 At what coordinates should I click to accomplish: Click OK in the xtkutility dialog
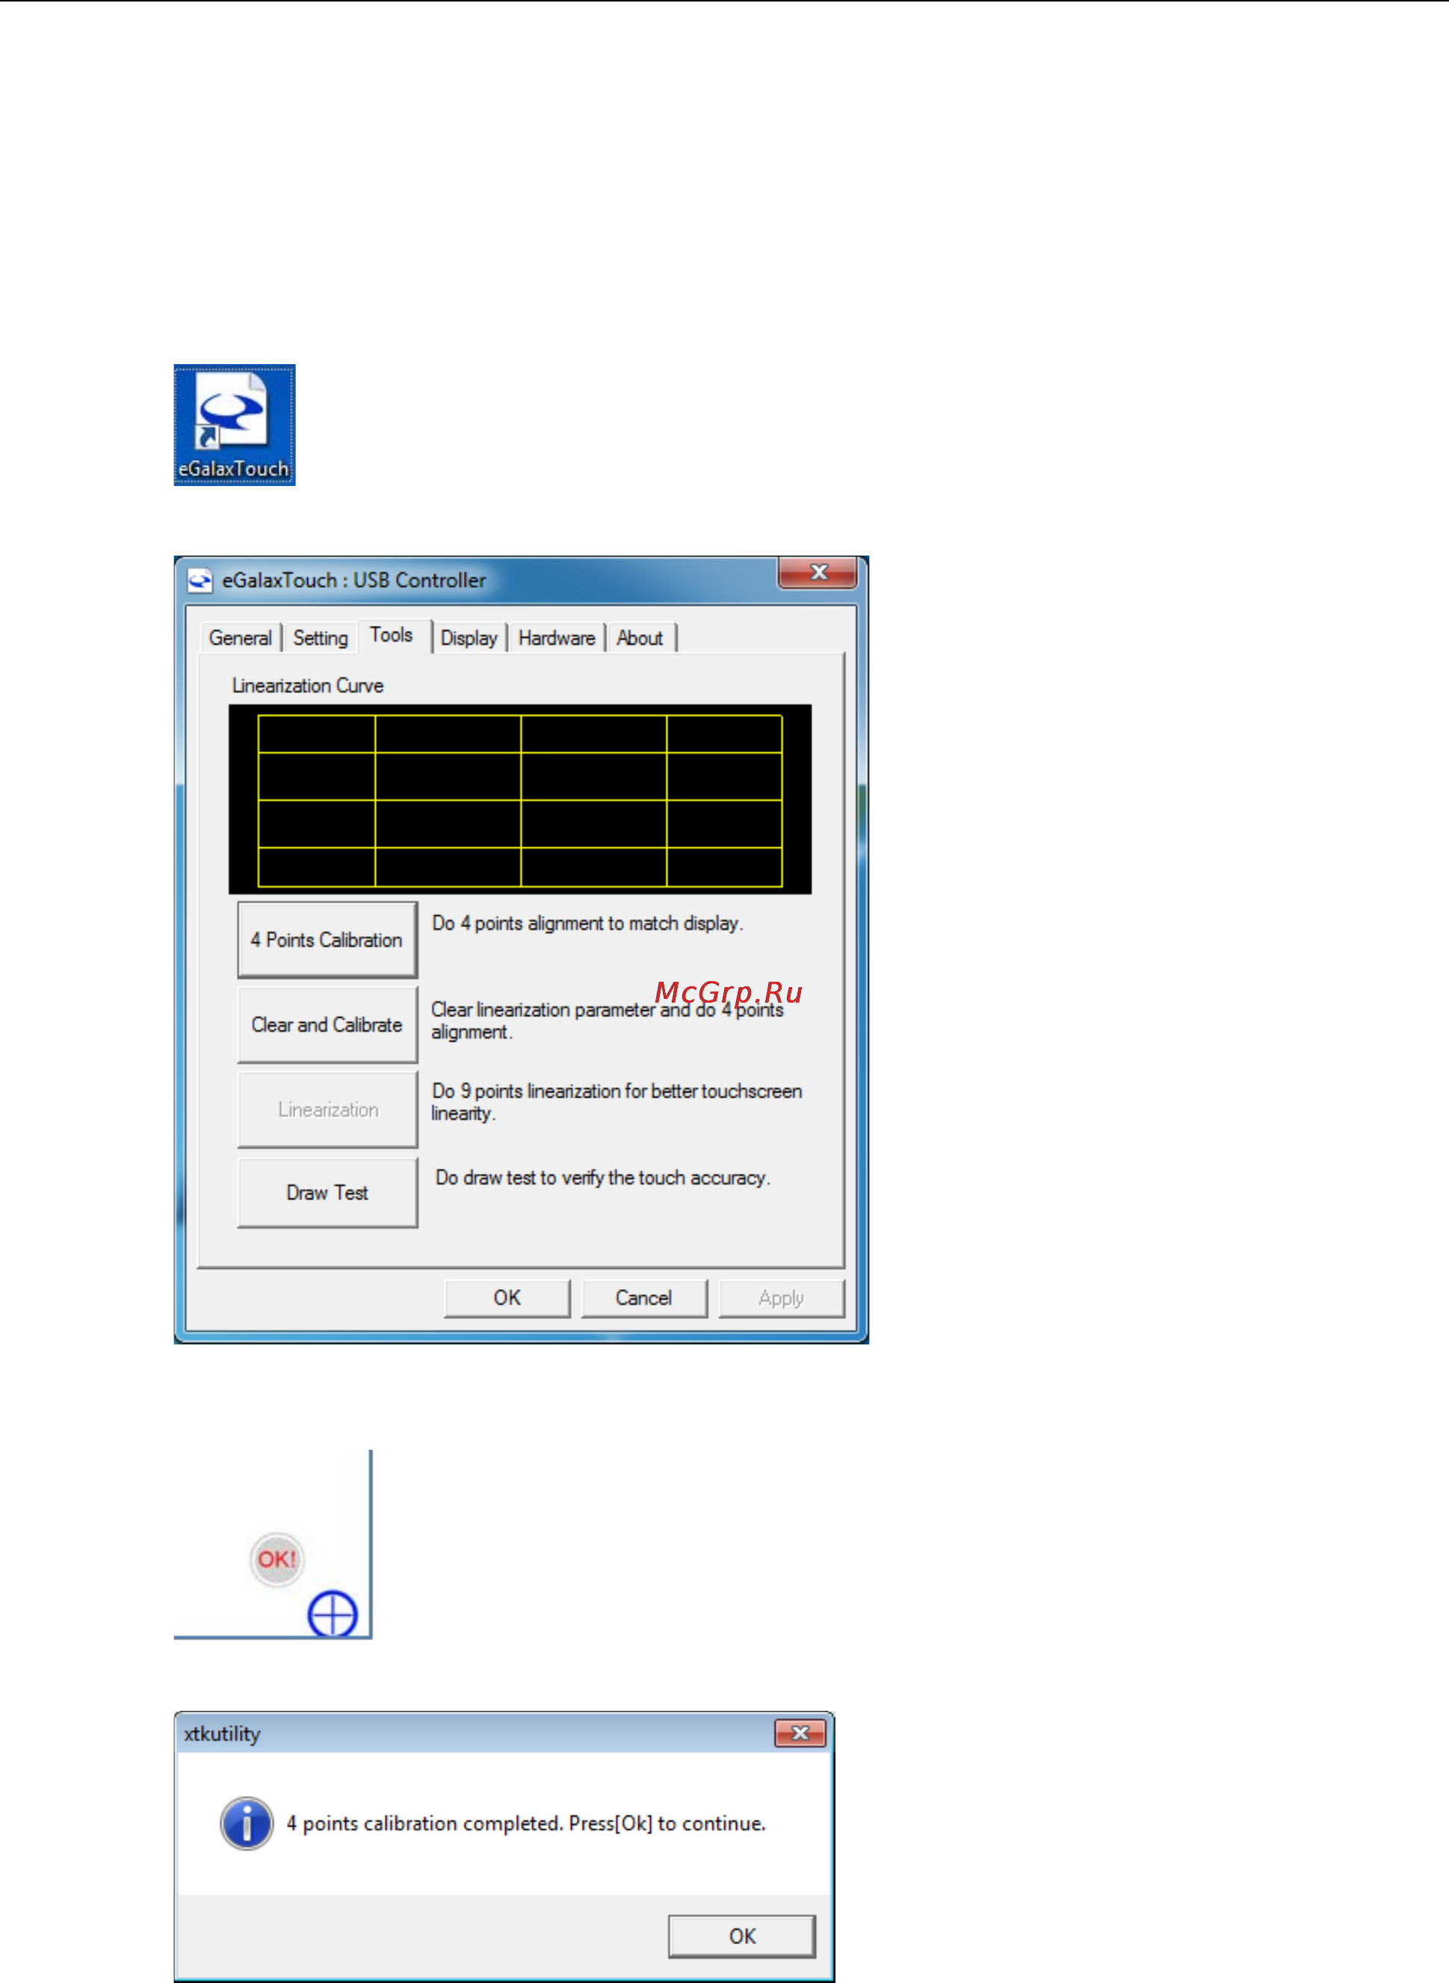(742, 1937)
